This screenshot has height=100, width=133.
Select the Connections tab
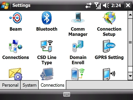[x=52, y=85]
